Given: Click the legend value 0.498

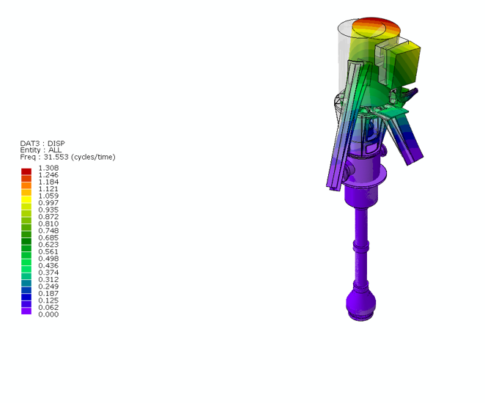Looking at the screenshot, I should [x=48, y=259].
